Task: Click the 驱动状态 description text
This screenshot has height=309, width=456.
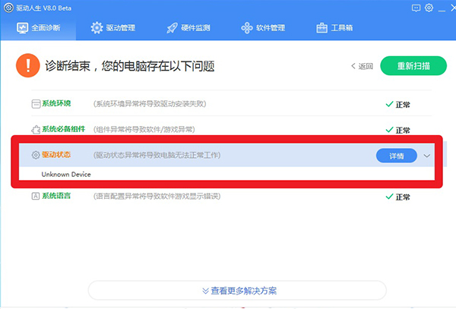Action: (157, 155)
